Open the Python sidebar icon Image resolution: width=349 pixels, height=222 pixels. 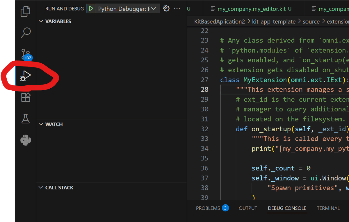coord(26,140)
